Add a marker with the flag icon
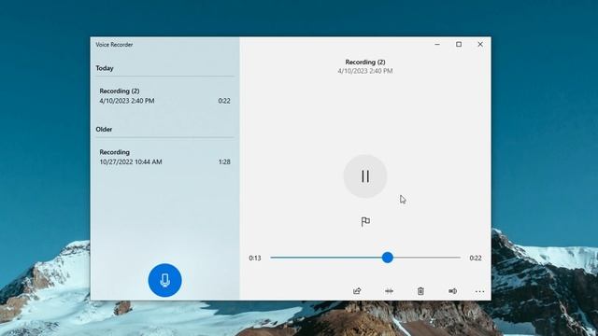598x336 pixels. pyautogui.click(x=365, y=222)
